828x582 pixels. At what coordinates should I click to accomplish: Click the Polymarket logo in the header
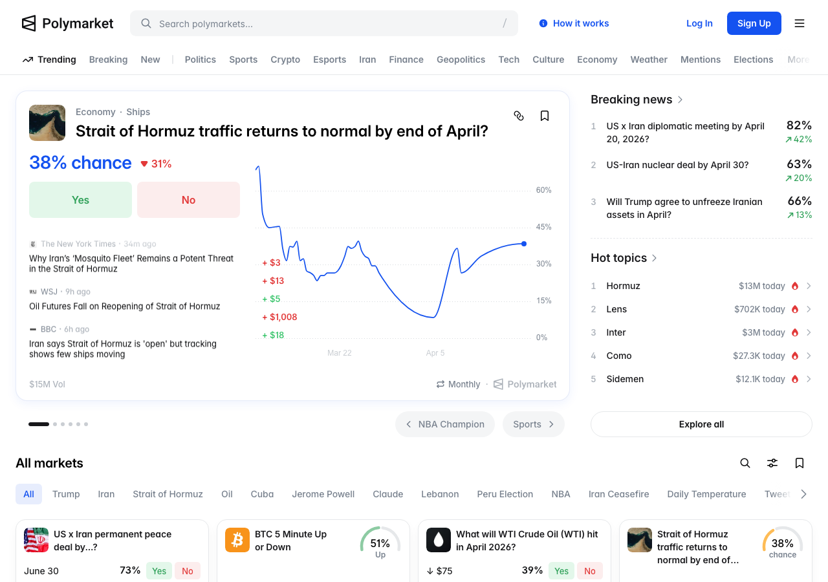[67, 23]
